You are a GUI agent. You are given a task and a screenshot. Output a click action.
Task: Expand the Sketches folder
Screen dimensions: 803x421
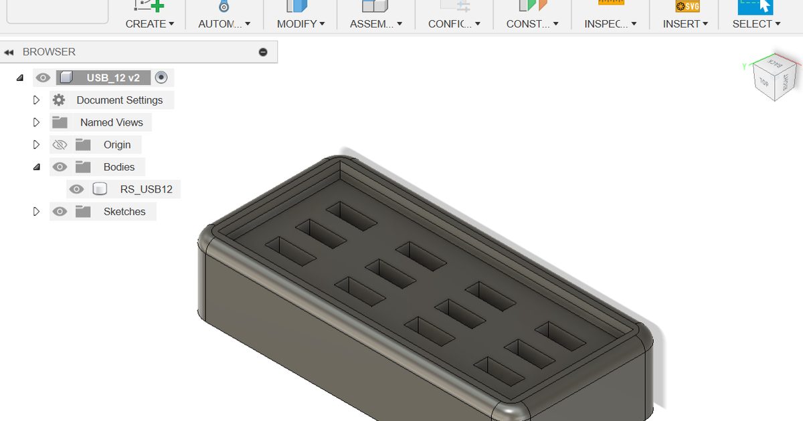[x=36, y=211]
